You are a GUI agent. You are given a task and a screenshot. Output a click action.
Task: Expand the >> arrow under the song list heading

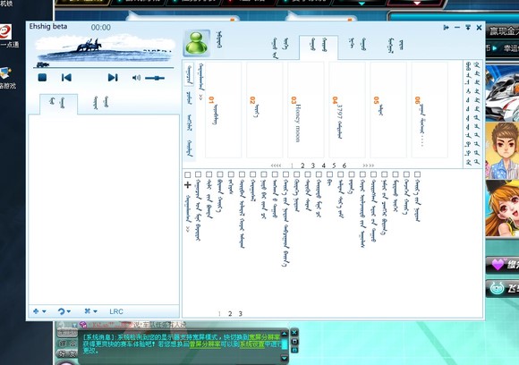point(188,229)
